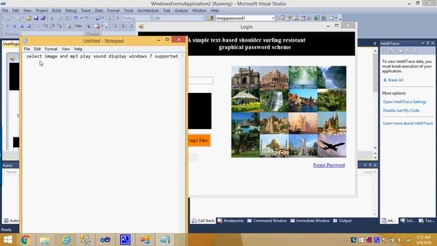The height and width of the screenshot is (246, 437).
Task: Select the golden domed mosque image thumbnail
Action: tap(274, 146)
